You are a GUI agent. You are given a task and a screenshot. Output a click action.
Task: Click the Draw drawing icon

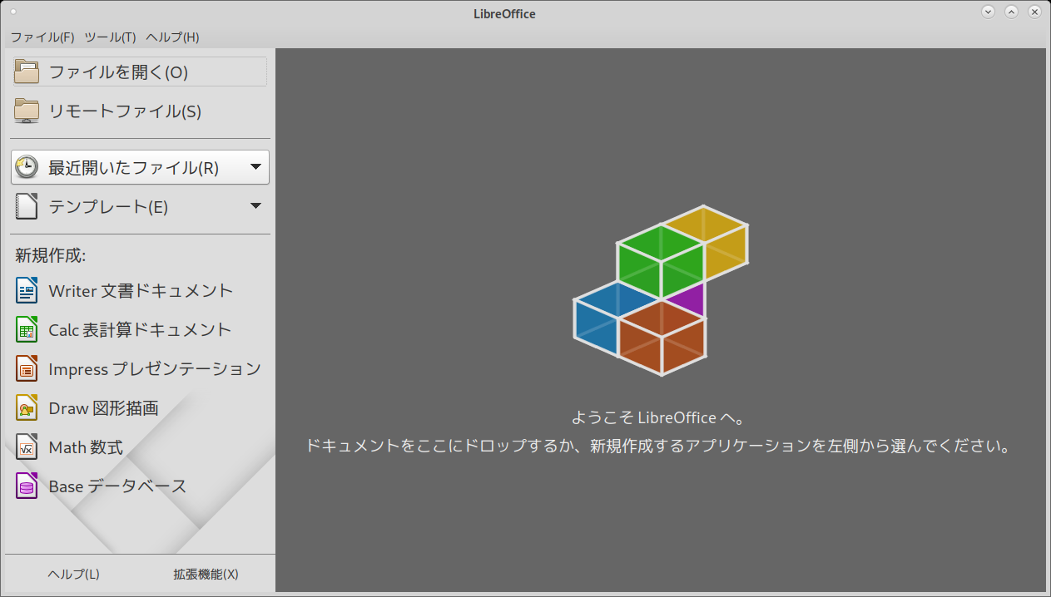coord(27,407)
